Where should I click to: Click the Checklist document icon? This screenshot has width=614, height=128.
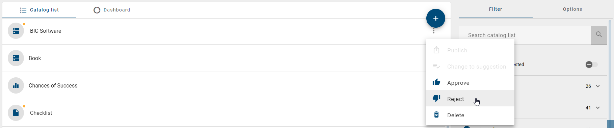click(16, 113)
